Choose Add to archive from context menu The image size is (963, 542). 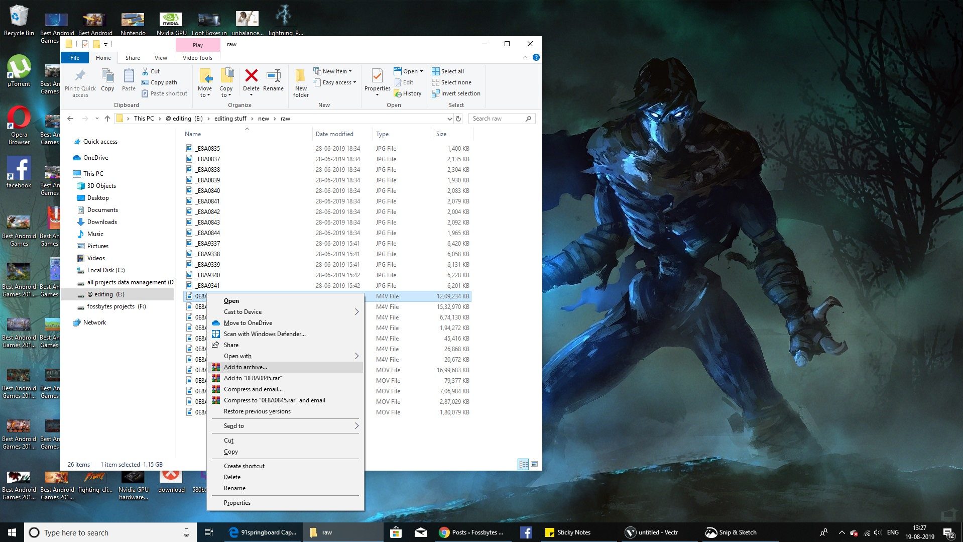tap(246, 367)
